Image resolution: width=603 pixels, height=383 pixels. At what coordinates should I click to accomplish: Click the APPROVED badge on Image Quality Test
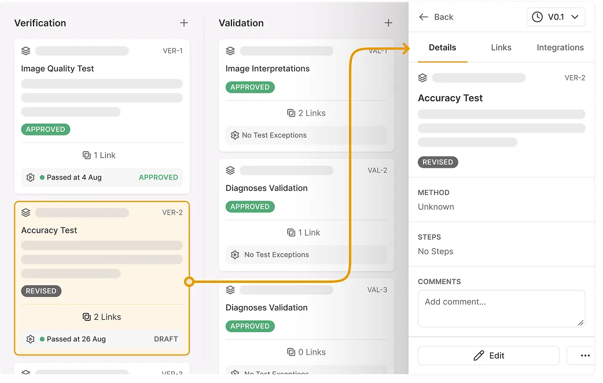45,130
